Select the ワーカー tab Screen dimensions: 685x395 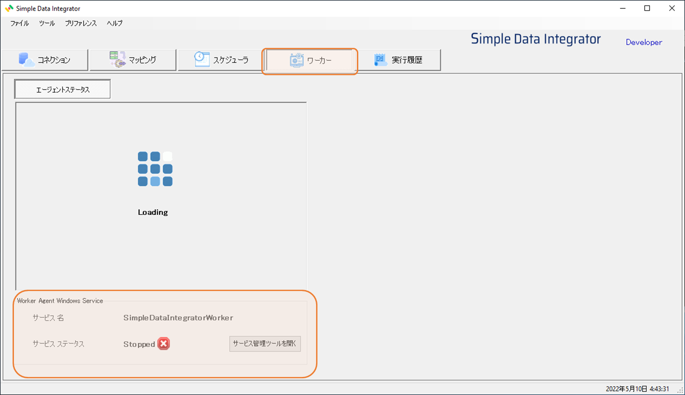[310, 60]
